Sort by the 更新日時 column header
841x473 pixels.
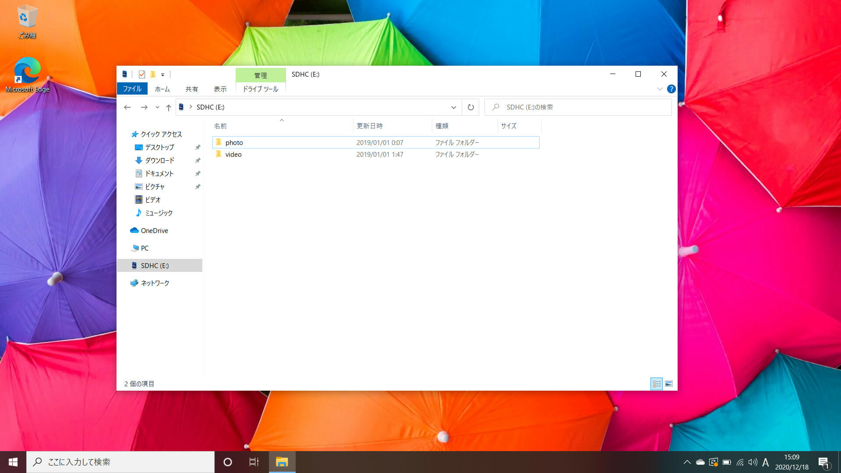click(392, 126)
